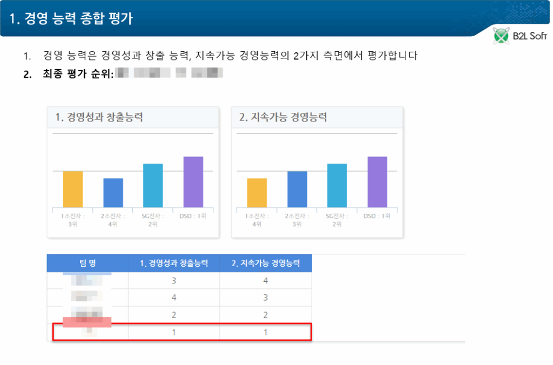Click the '최종 평가 순위' bold label

tap(78, 73)
